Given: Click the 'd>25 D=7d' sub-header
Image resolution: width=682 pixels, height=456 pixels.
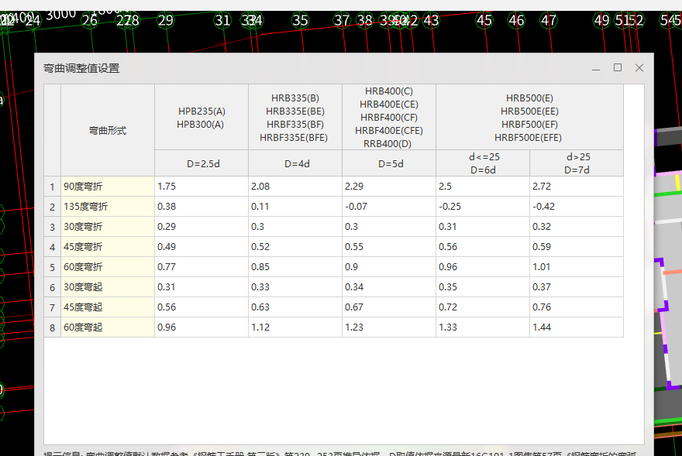Looking at the screenshot, I should pyautogui.click(x=577, y=163).
